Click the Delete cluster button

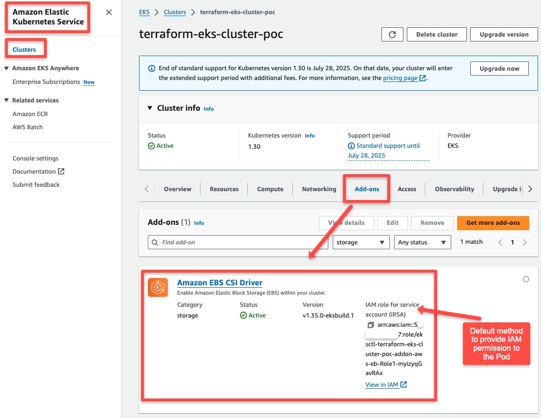436,34
